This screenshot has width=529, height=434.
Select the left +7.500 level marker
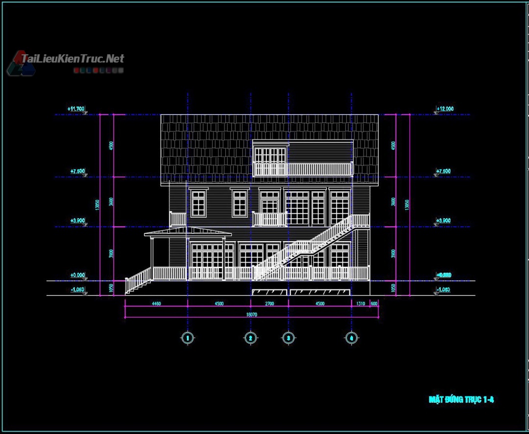[x=77, y=171]
